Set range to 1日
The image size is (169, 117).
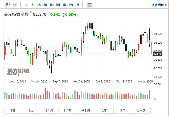click(13, 110)
